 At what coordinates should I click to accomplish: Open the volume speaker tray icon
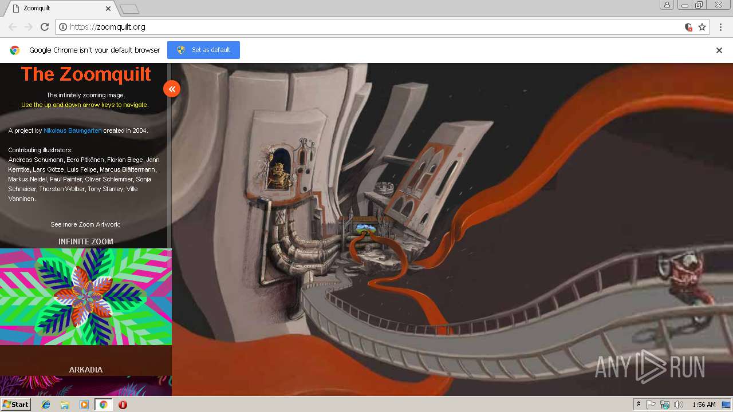[x=679, y=405]
